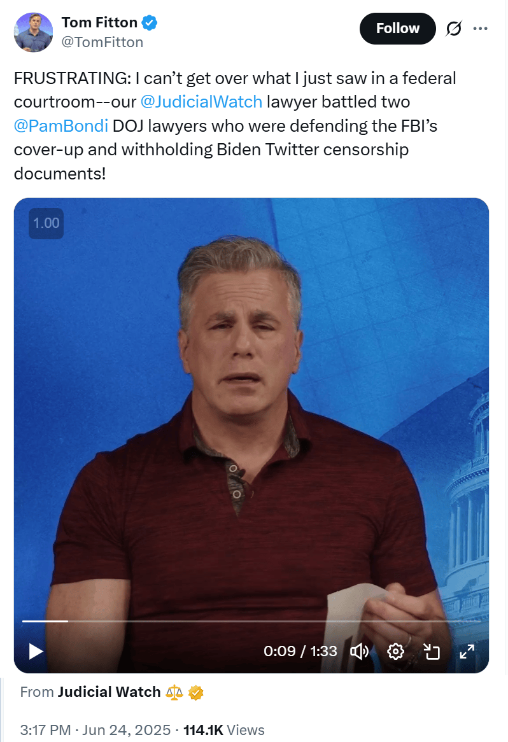Open the Judicial Watch source account
Image resolution: width=508 pixels, height=742 pixels.
pyautogui.click(x=109, y=692)
